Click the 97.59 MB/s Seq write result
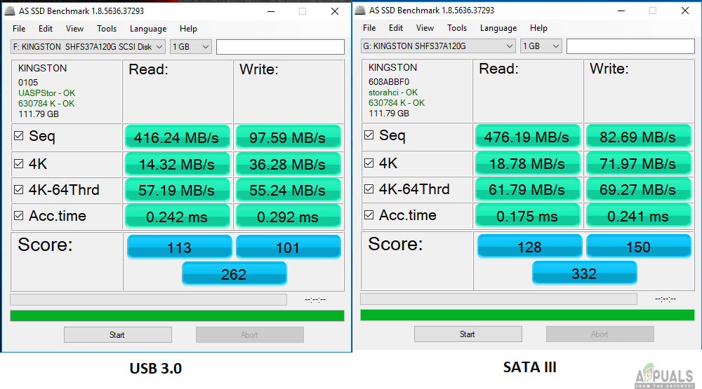This screenshot has width=702, height=389. tap(288, 137)
